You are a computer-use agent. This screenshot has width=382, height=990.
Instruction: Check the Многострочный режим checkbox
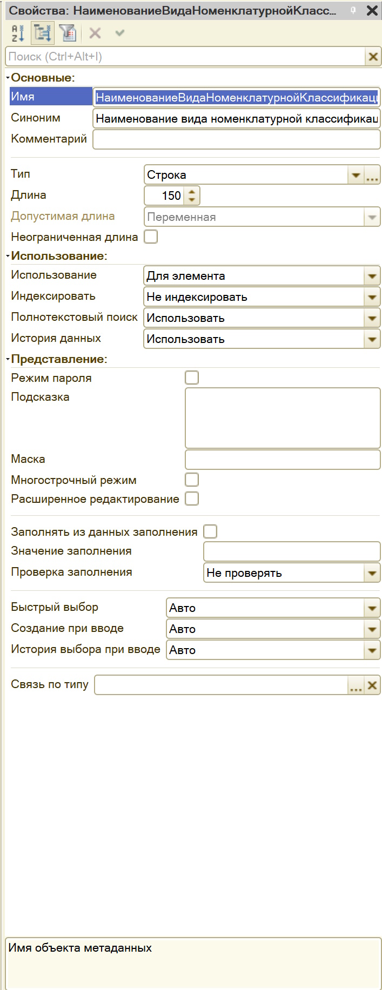coord(192,480)
